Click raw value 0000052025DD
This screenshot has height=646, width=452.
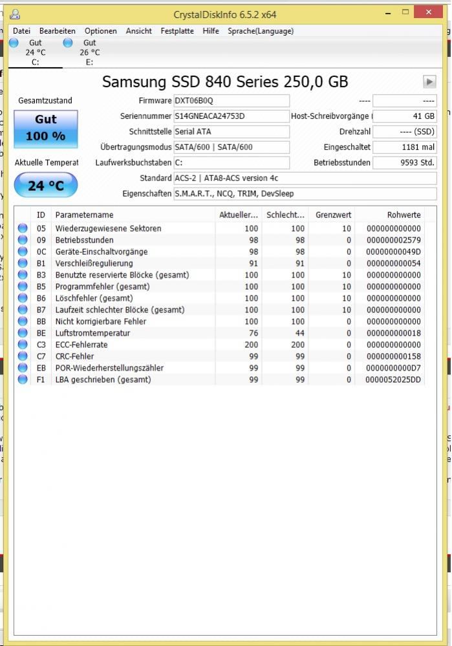[394, 380]
